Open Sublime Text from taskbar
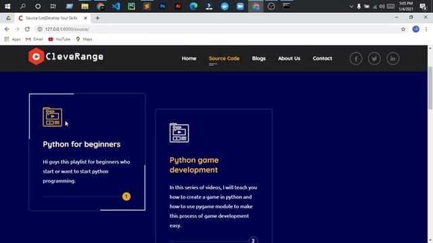433x243 pixels. (x=147, y=6)
